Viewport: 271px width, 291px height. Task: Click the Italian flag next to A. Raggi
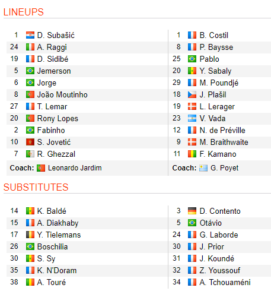pyautogui.click(x=30, y=47)
